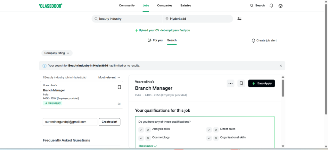Viewport: 328px width, 150px height.
Task: Open search filters slider icon
Action: tap(239, 19)
